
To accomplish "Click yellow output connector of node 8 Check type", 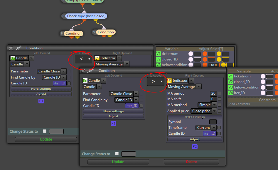I will click(96, 20).
